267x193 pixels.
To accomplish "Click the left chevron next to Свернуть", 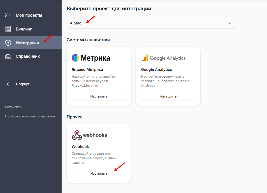I will click(8, 84).
